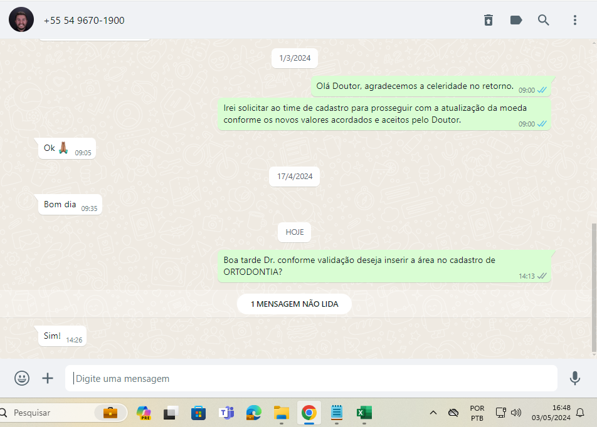Open the three-dot chat menu
The height and width of the screenshot is (427, 597).
click(574, 20)
